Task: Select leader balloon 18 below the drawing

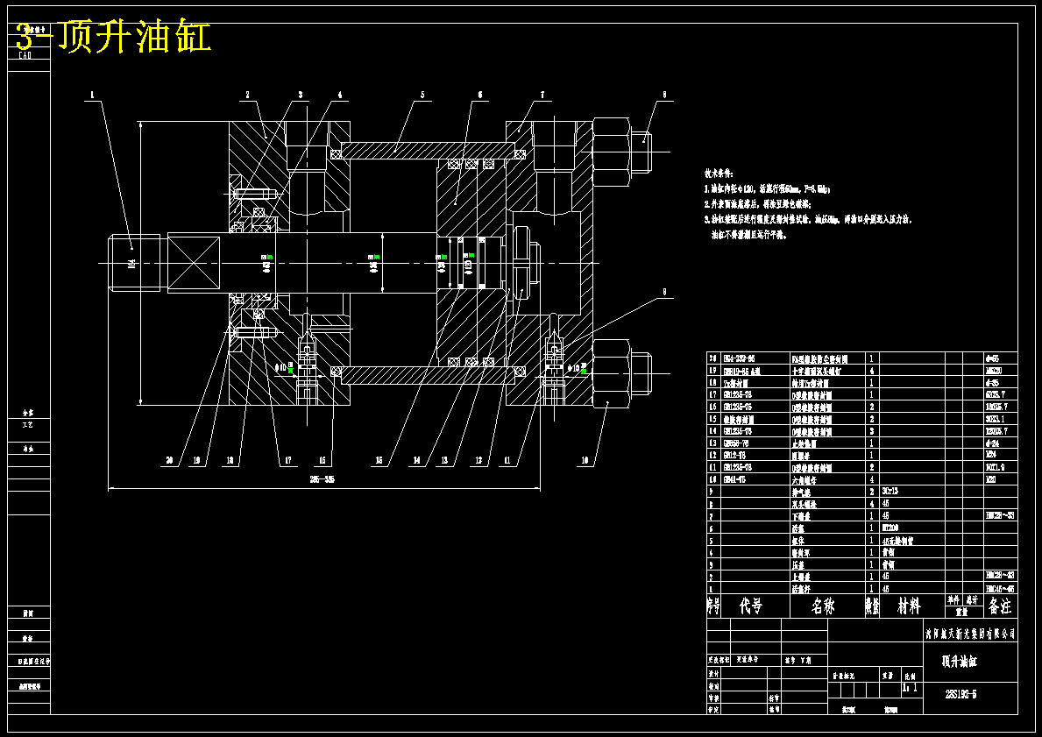Action: pyautogui.click(x=230, y=461)
